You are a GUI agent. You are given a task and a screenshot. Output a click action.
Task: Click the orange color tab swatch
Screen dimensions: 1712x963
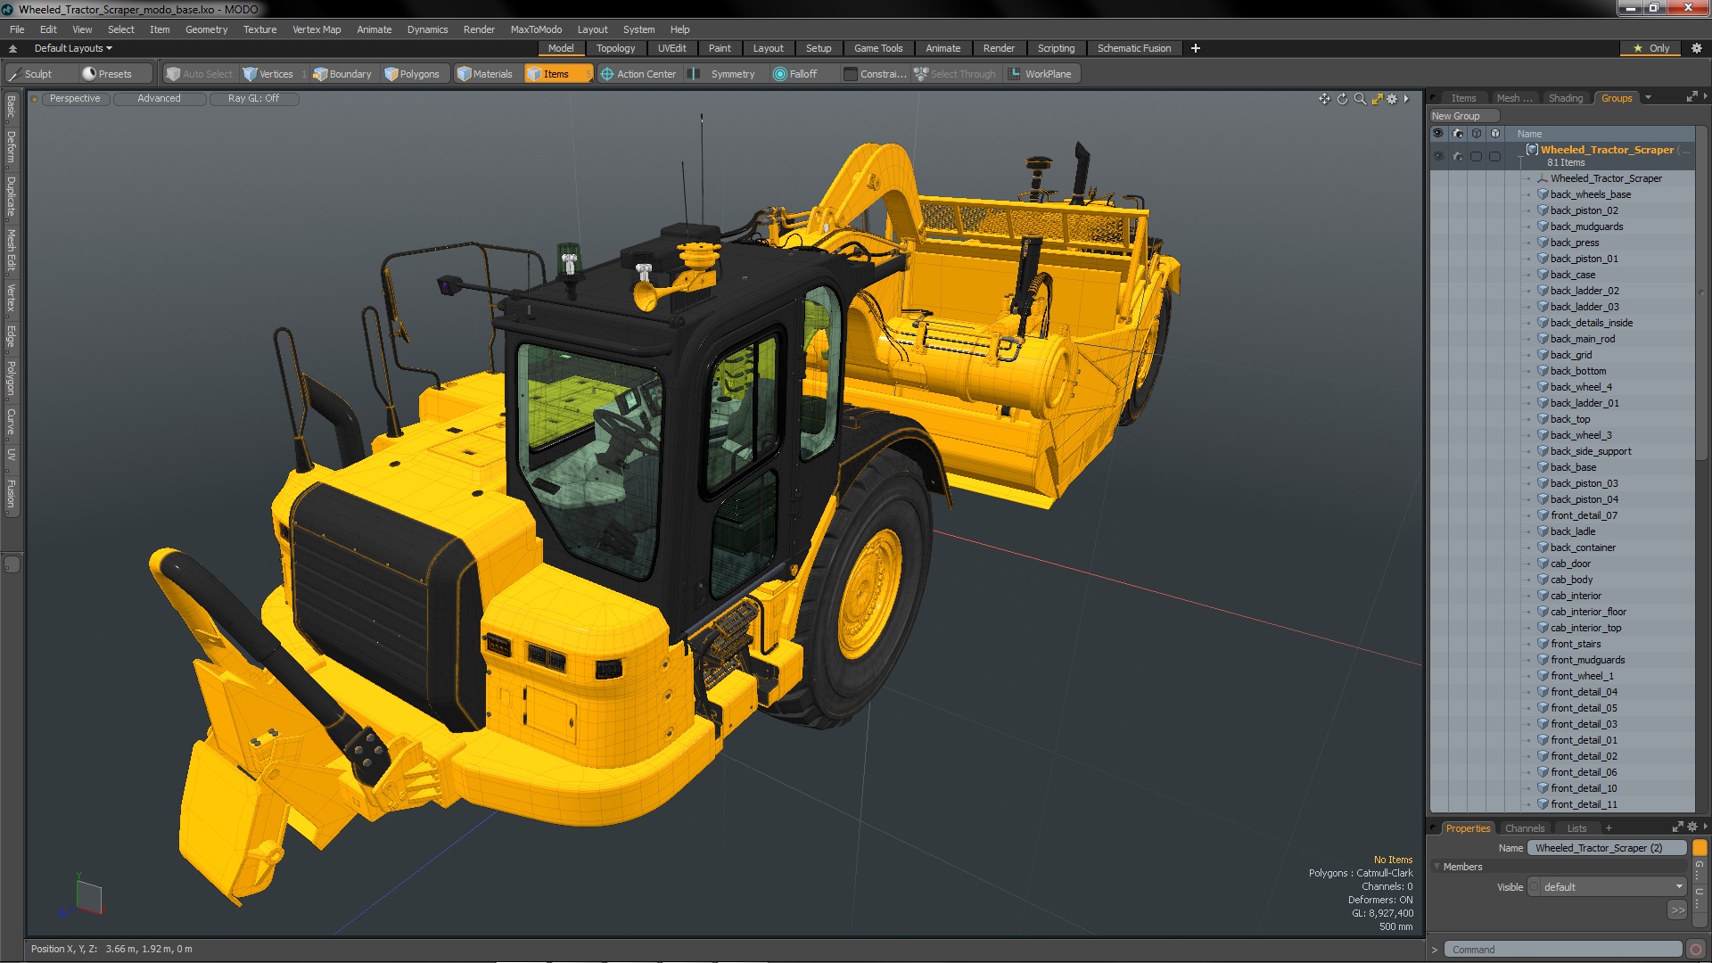pos(1700,847)
